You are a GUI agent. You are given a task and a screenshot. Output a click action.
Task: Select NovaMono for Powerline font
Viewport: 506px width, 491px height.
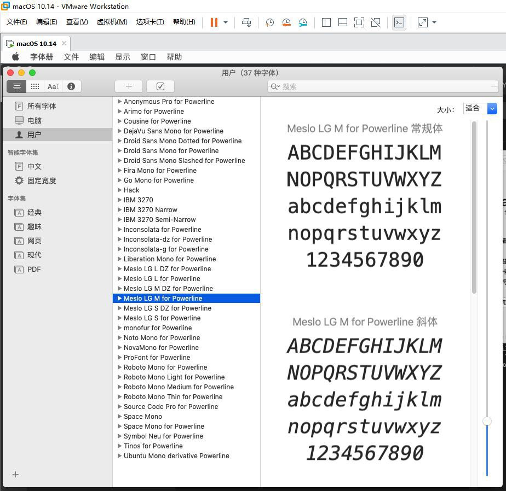pos(186,347)
